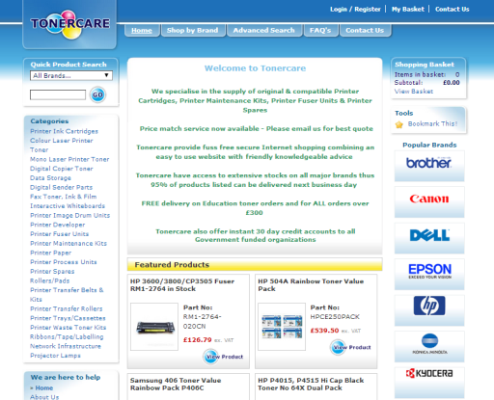Screen dimensions: 494x400
Task: Open Ribbons/Tape/Labelling category
Action: click(x=67, y=336)
